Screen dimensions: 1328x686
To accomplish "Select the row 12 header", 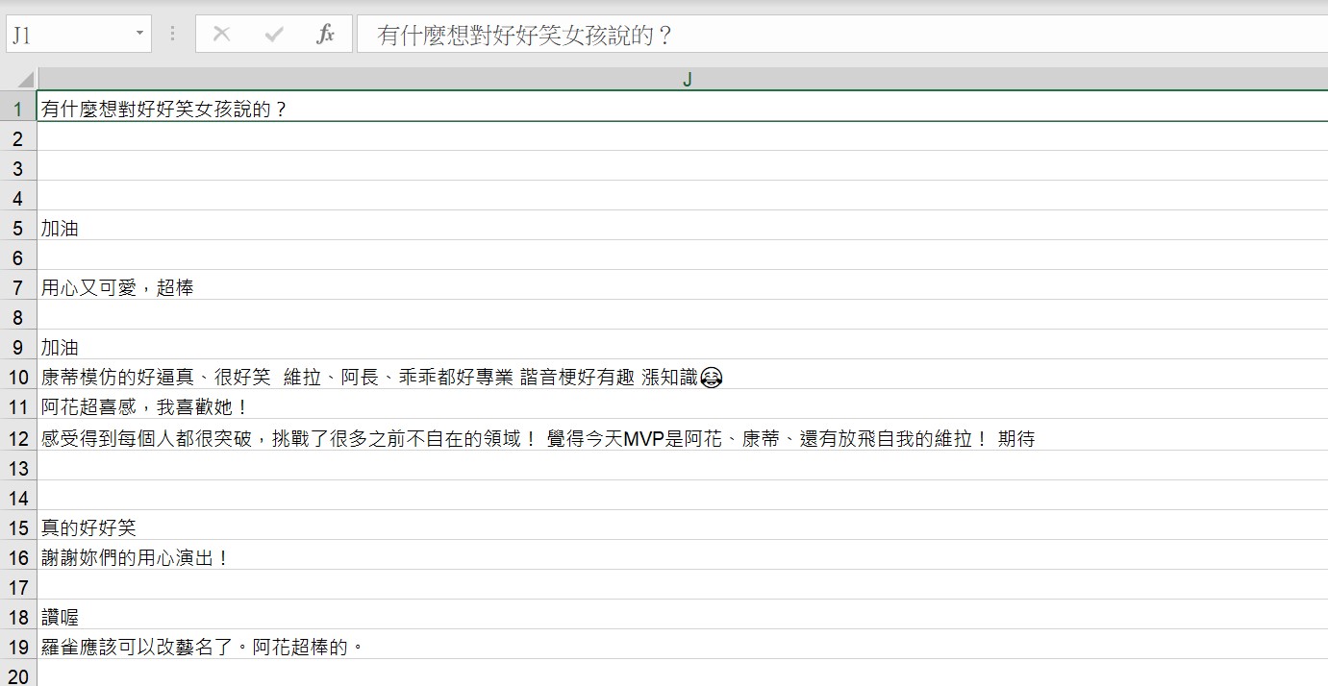I will [x=18, y=438].
